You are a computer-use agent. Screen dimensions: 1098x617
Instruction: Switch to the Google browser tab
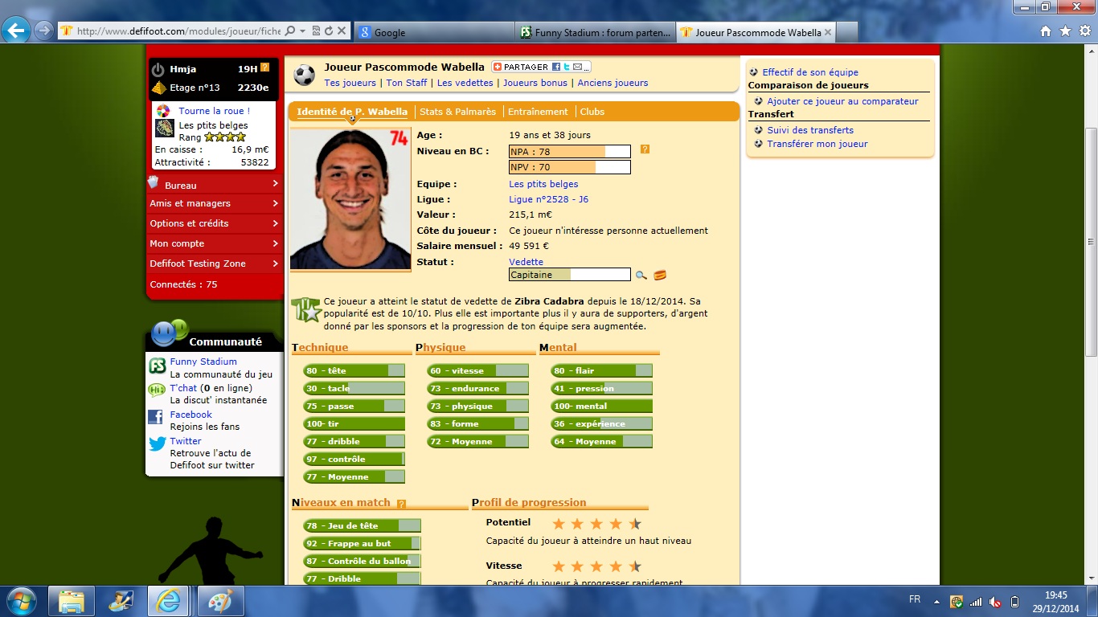(434, 32)
